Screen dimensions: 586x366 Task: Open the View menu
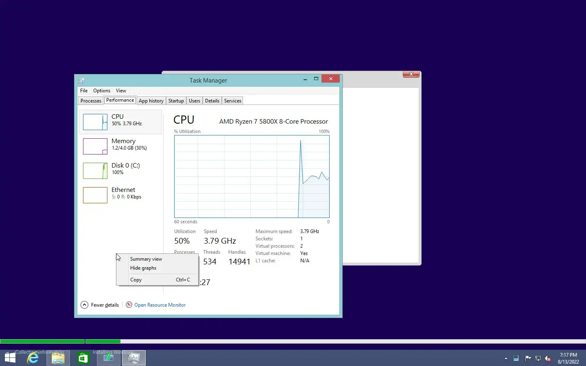[x=121, y=91]
